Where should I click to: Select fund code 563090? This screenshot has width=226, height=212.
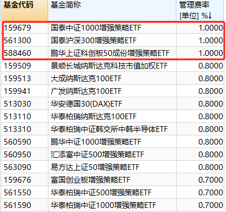(17, 167)
